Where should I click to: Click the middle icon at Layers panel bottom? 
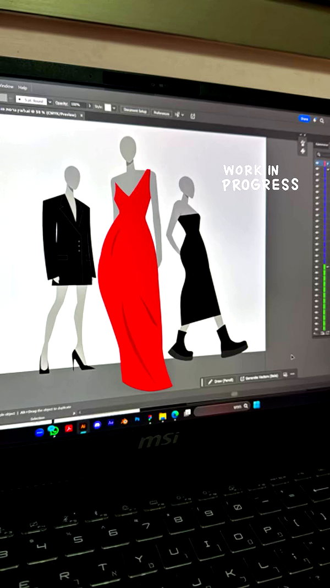coord(322,333)
